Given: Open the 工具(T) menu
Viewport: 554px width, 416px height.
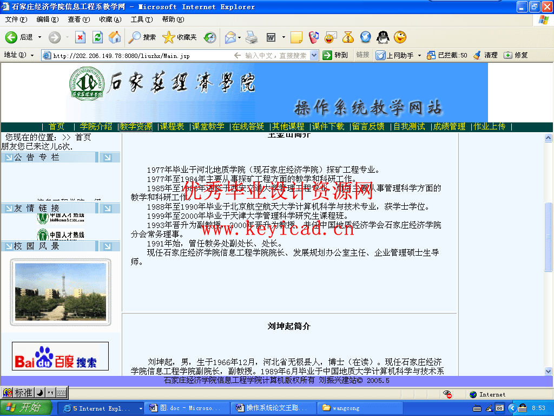Looking at the screenshot, I should coord(142,19).
